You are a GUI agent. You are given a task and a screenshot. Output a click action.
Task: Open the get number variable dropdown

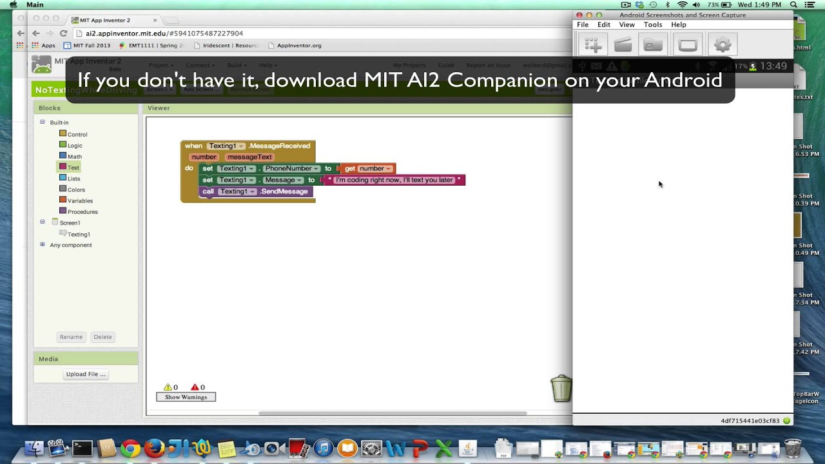[375, 168]
